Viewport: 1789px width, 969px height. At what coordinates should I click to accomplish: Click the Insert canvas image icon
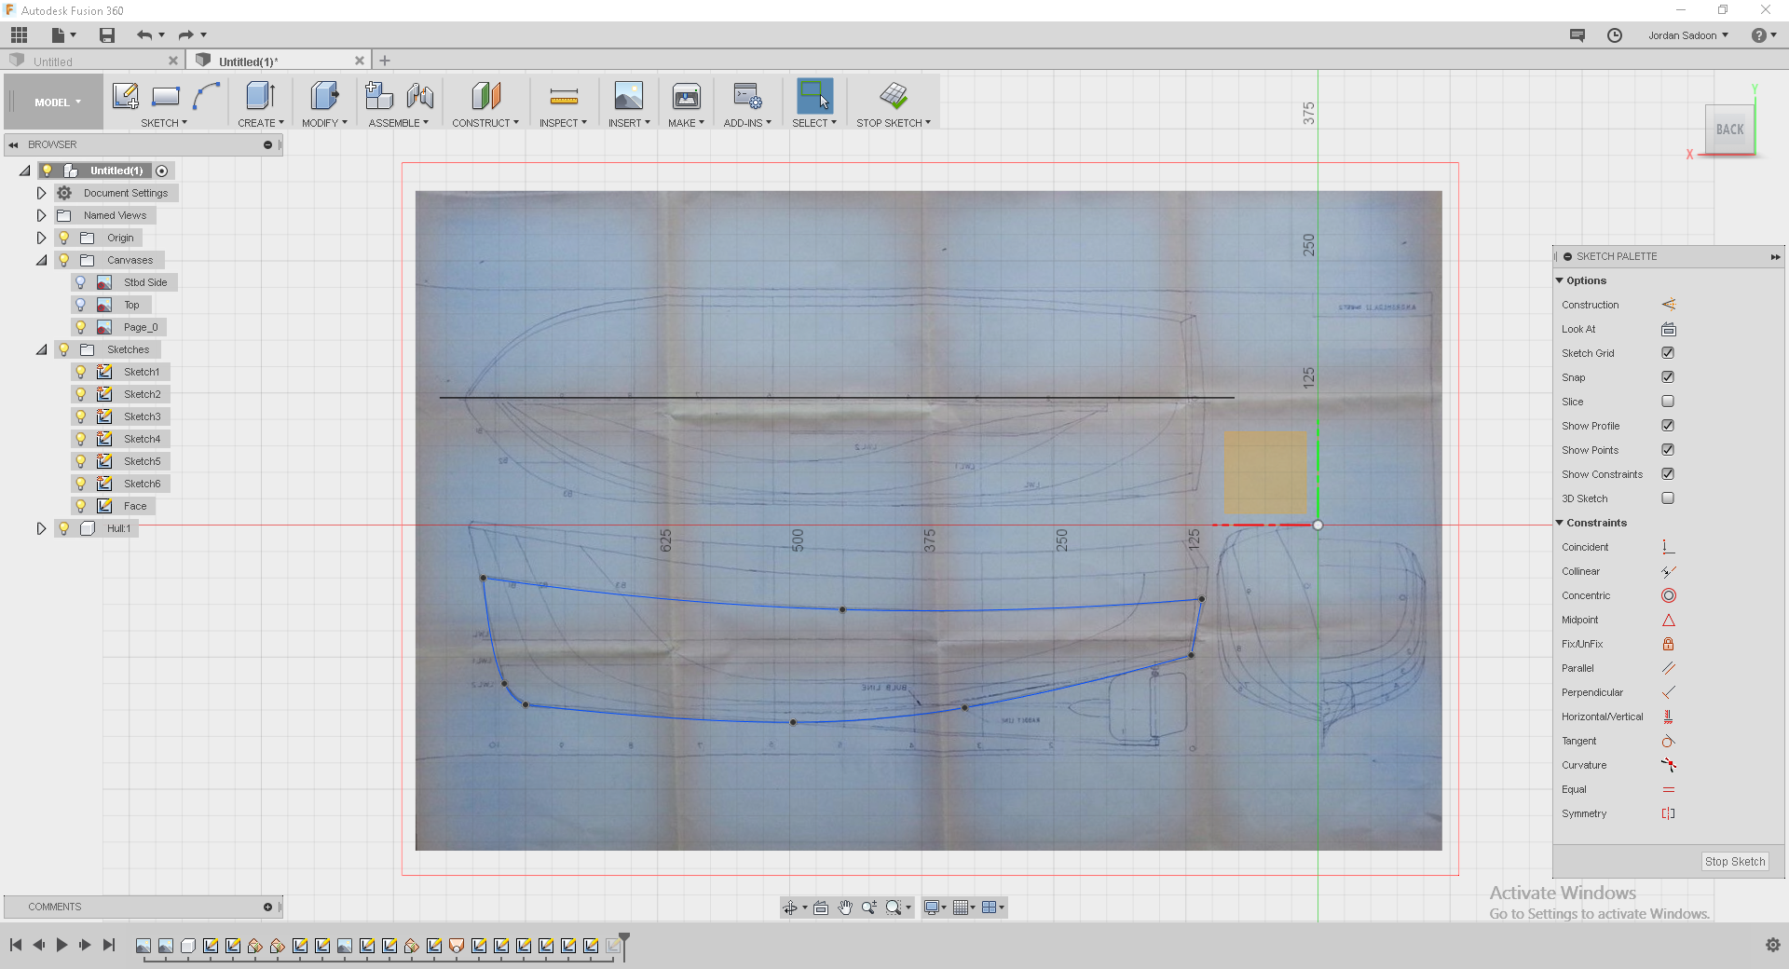click(x=628, y=96)
